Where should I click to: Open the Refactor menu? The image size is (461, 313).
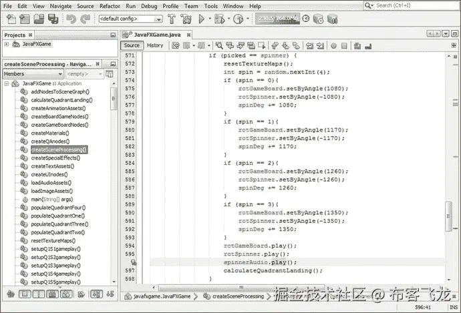pos(110,6)
